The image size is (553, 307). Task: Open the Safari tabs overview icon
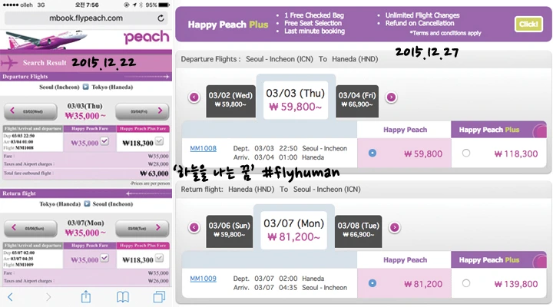click(x=159, y=297)
